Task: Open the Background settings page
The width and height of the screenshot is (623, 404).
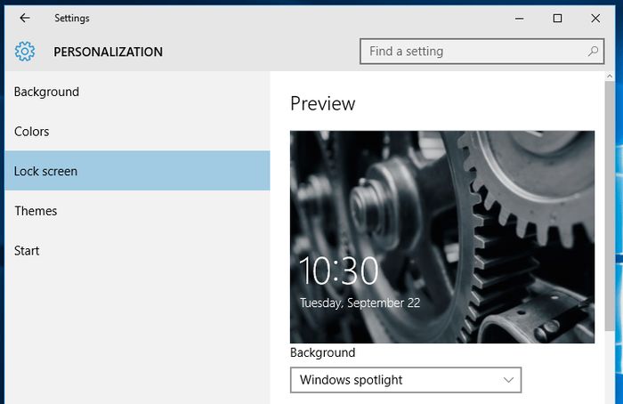Action: pos(137,92)
